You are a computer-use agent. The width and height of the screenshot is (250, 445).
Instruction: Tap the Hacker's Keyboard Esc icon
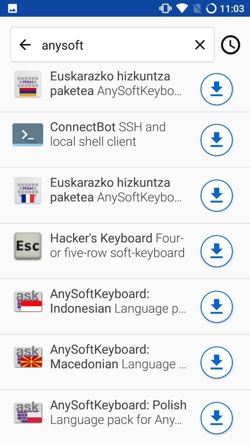(28, 246)
